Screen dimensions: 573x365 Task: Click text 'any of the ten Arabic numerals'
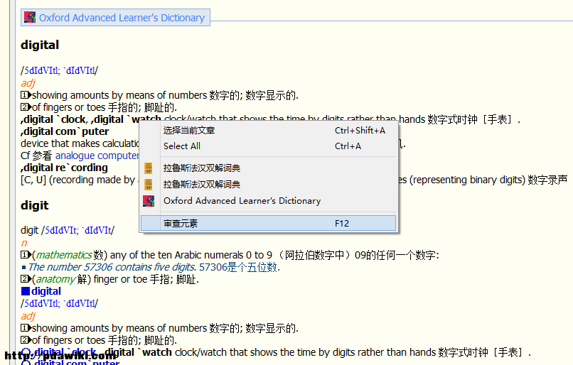176,255
